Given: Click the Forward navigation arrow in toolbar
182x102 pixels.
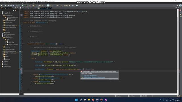Looking at the screenshot, I should 73,5.
